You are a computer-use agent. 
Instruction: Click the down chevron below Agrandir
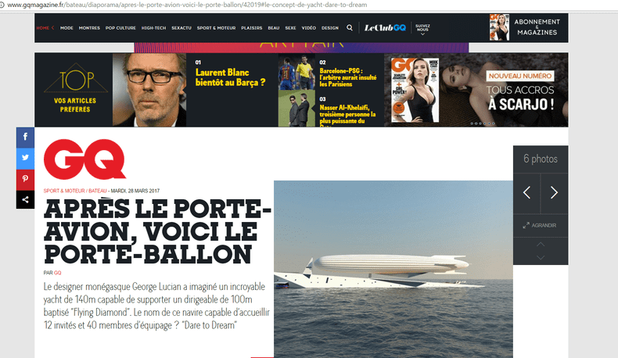tap(541, 257)
